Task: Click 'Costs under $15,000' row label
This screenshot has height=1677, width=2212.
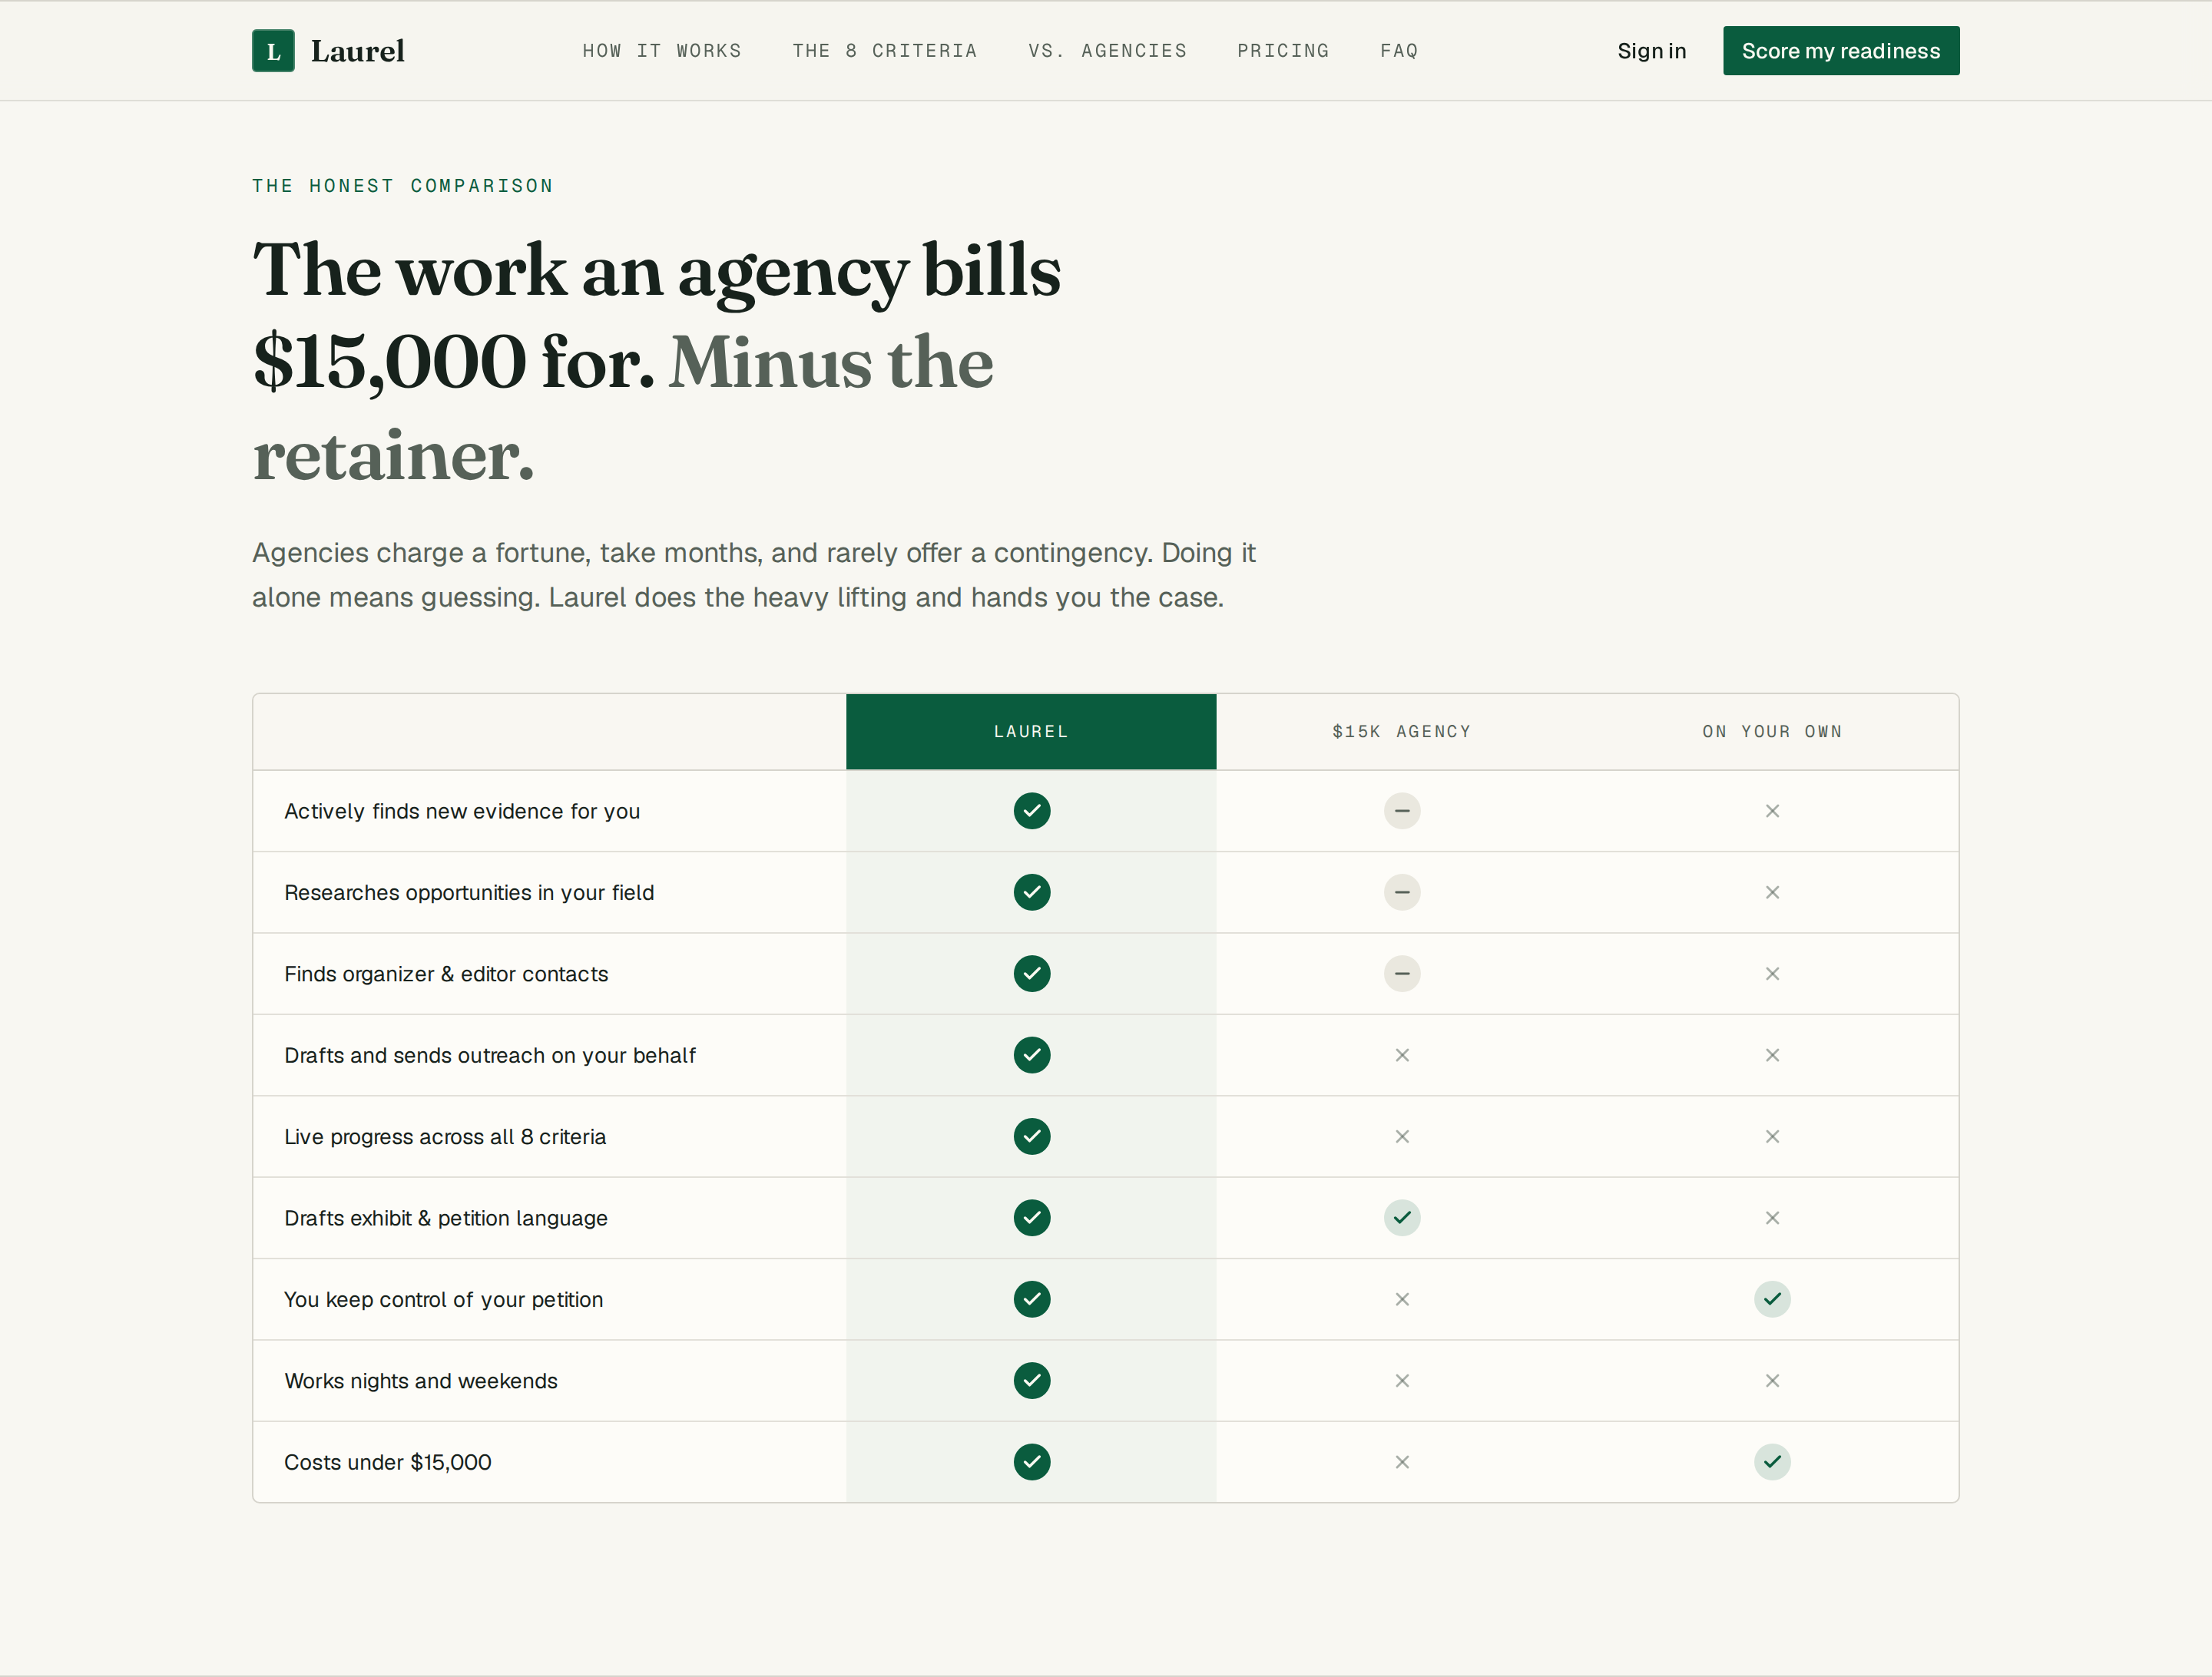Action: coord(388,1462)
